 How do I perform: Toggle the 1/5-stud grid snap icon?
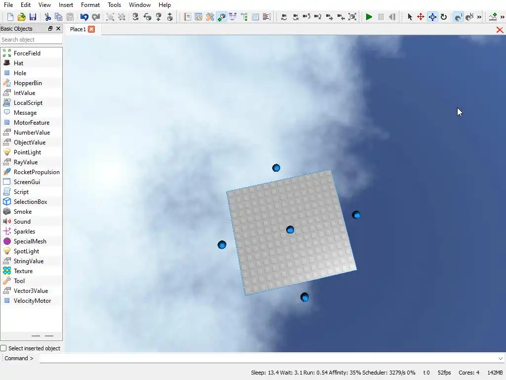pos(469,17)
